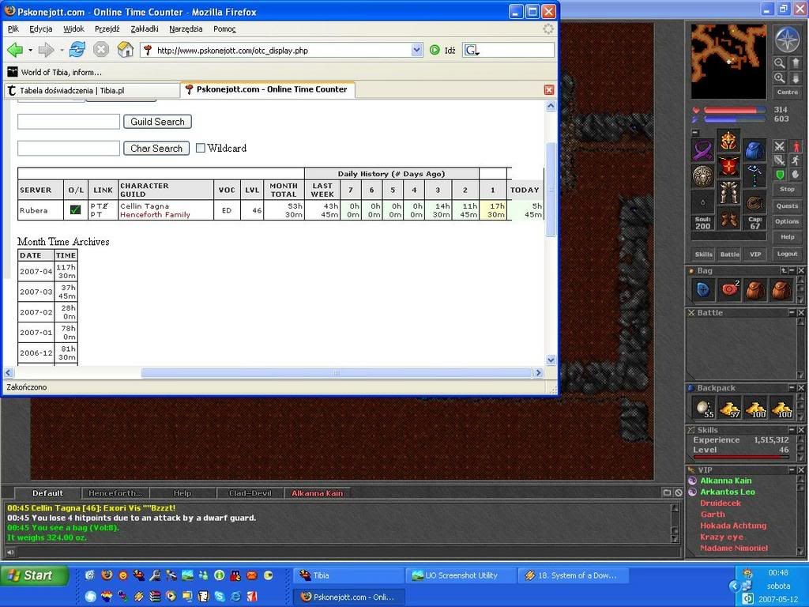Open the Windows Start menu
Viewport: 809px width, 607px height.
35,575
